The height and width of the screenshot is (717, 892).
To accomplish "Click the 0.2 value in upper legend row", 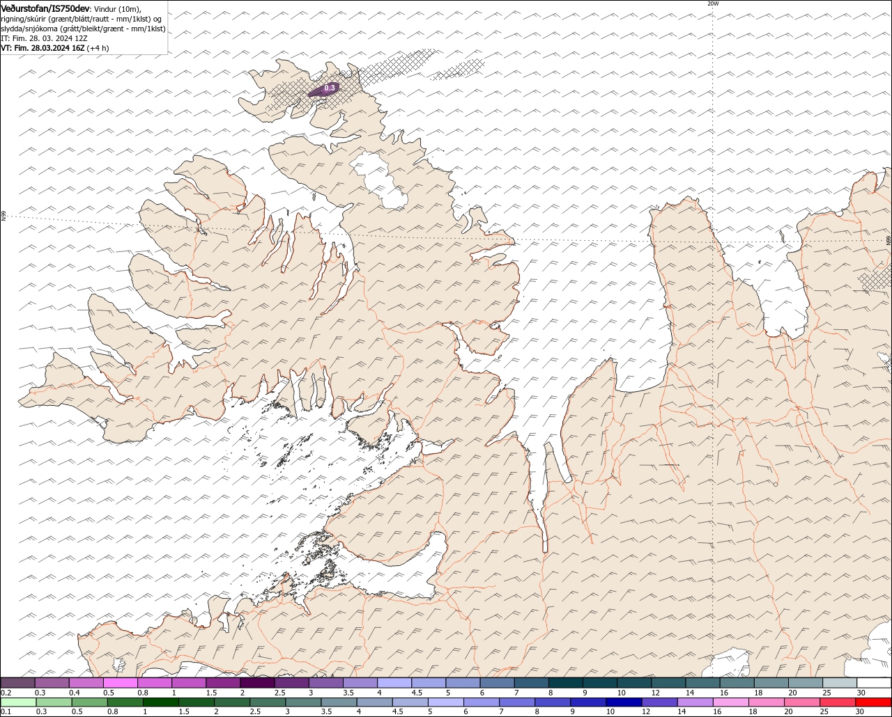I will 6,693.
